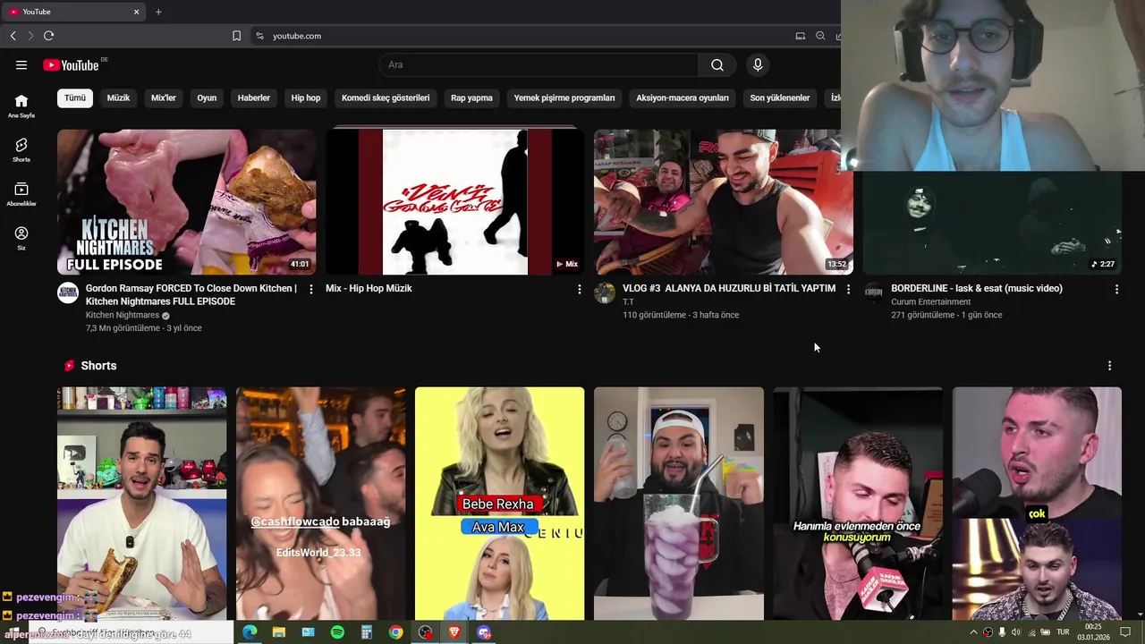Select Komedi skeç gösterileri chip
1145x644 pixels.
point(386,97)
